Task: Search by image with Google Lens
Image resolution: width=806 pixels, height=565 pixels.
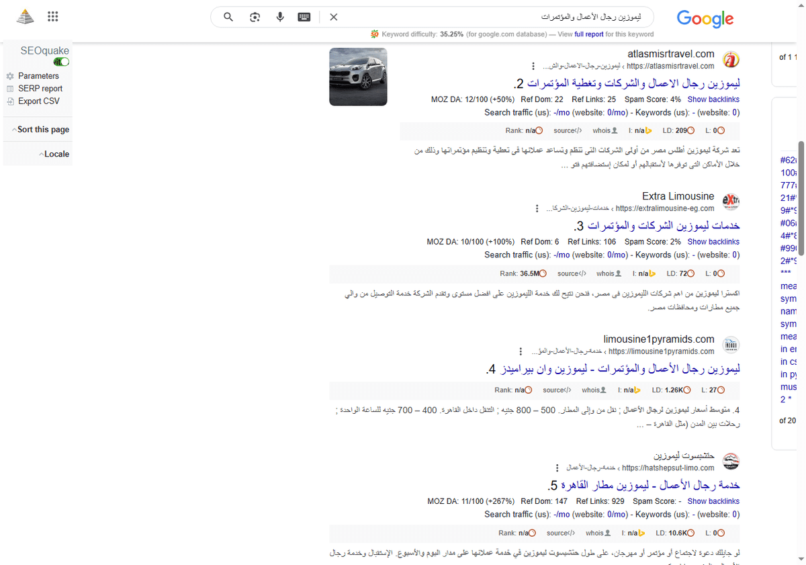Action: click(255, 17)
